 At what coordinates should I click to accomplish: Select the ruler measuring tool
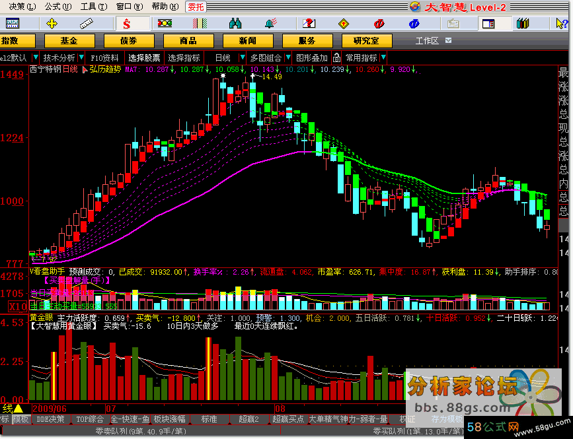tap(86, 24)
